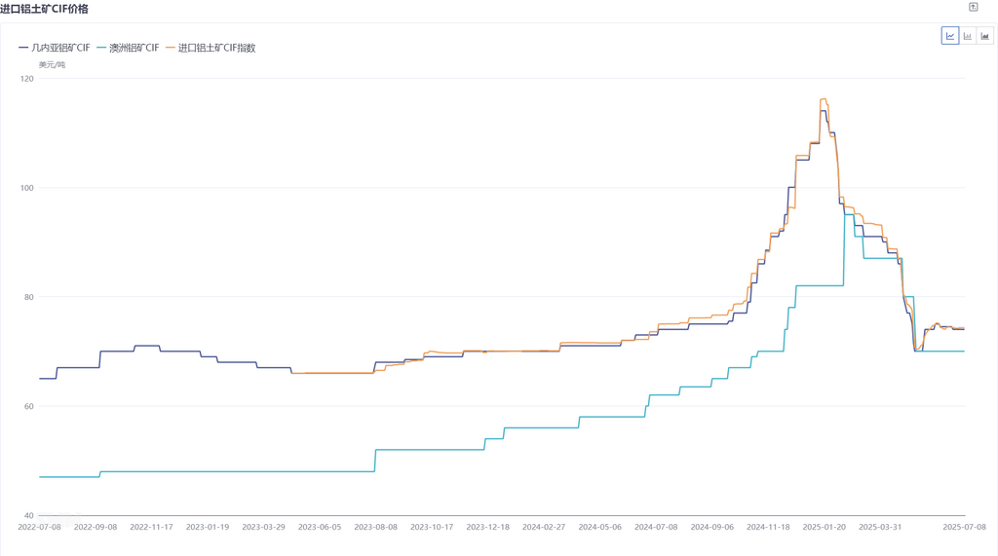Click the peak of the orange index line
This screenshot has width=998, height=556.
824,99
